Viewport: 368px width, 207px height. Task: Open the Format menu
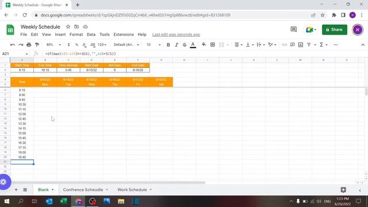pyautogui.click(x=76, y=34)
